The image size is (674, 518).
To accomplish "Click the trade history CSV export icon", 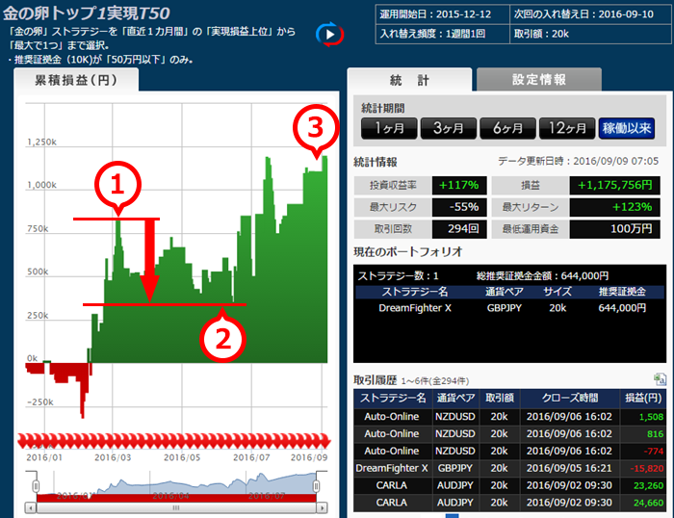I will click(660, 380).
